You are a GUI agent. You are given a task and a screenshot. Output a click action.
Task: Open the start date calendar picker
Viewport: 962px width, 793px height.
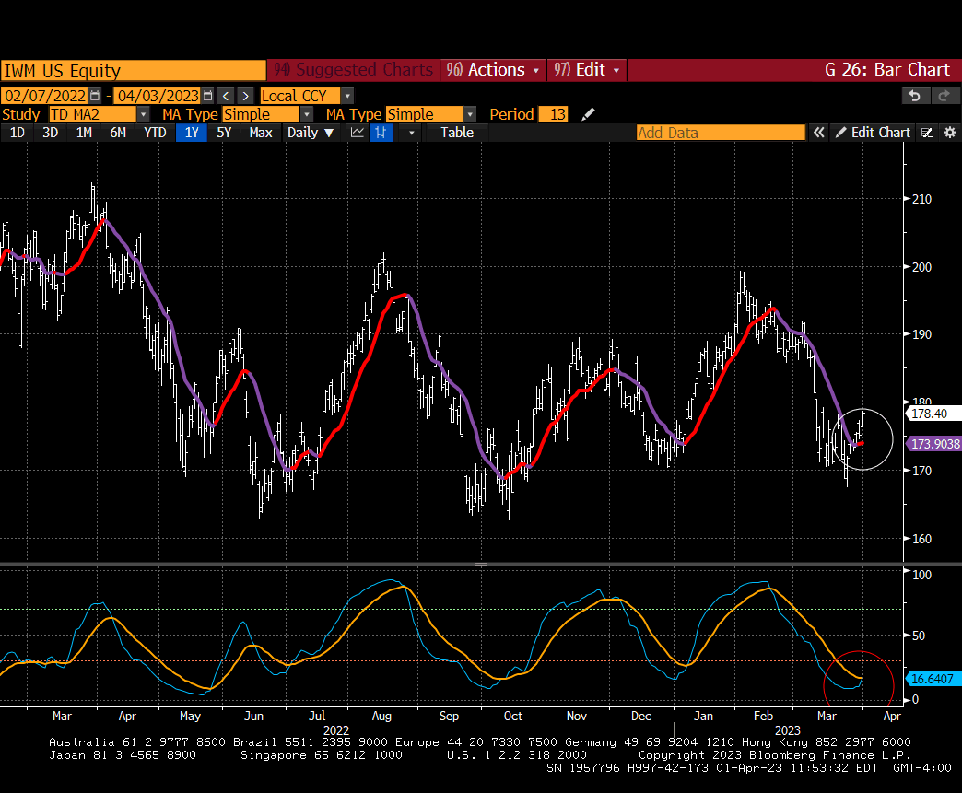(x=95, y=96)
